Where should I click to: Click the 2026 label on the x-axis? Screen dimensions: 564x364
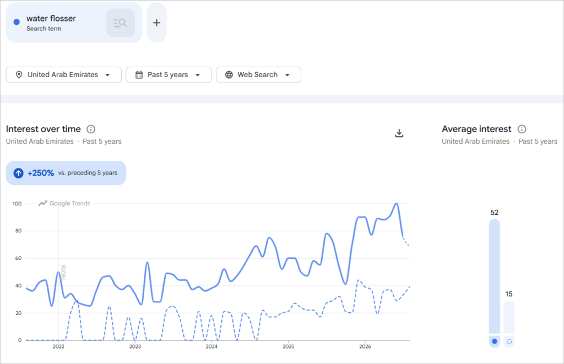point(365,346)
